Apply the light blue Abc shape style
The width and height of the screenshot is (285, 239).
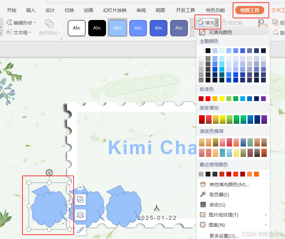117,28
